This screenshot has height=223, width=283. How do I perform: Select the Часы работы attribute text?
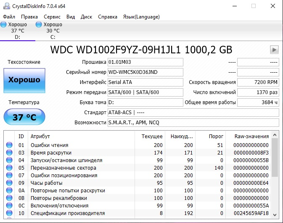(47, 183)
